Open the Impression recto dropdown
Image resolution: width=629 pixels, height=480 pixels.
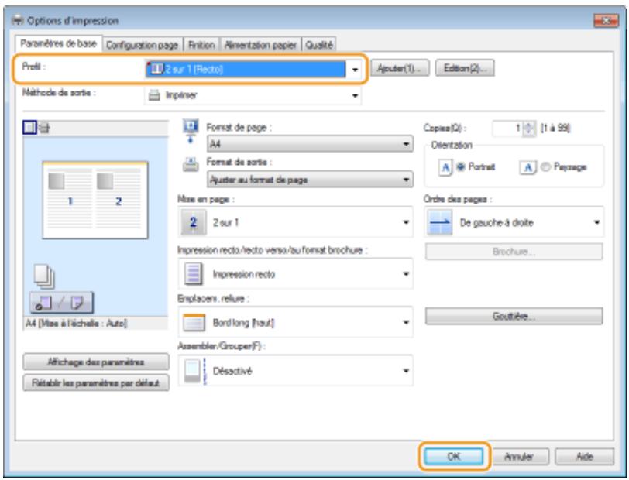pyautogui.click(x=295, y=274)
